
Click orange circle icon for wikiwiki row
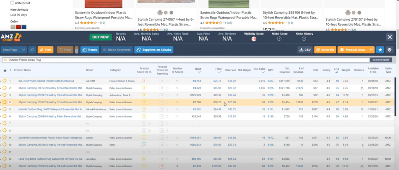click(x=4, y=109)
